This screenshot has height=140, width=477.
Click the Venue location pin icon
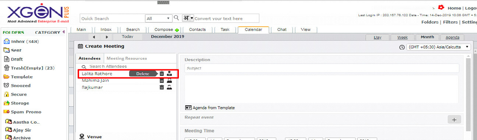coord(82,137)
